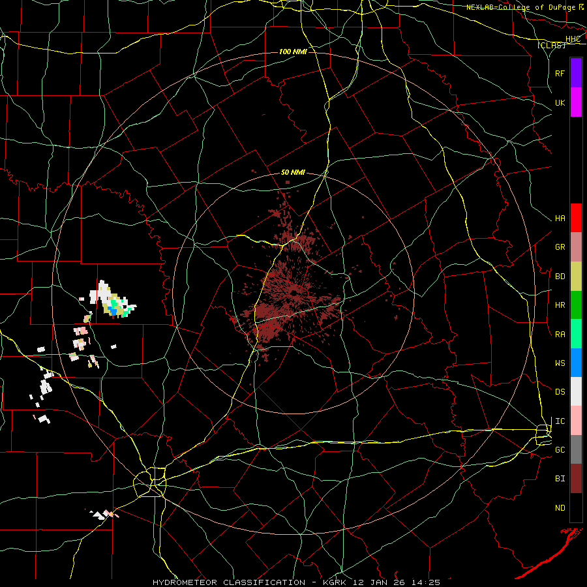Pick the HR green legend swatch
The height and width of the screenshot is (587, 587).
576,305
